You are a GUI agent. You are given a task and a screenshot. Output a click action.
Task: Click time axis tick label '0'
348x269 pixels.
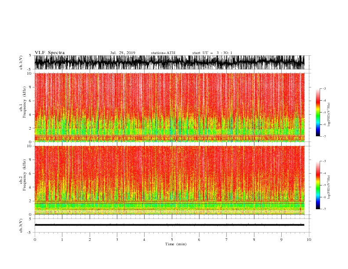coord(35,240)
